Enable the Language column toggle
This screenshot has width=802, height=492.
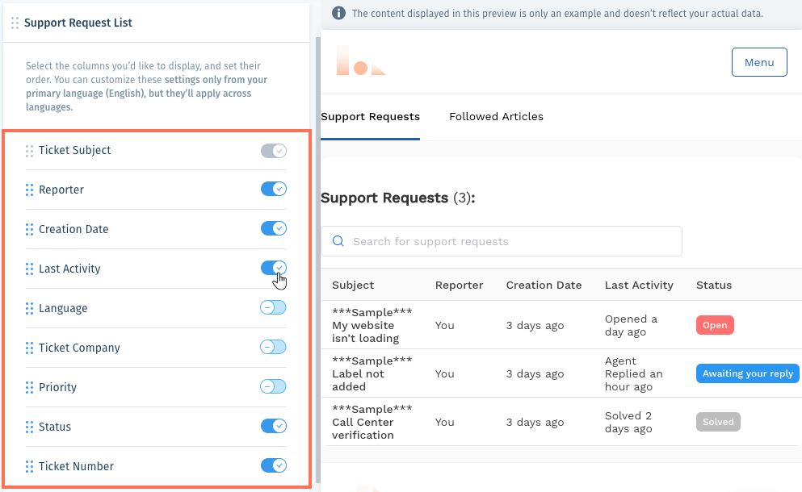tap(273, 307)
